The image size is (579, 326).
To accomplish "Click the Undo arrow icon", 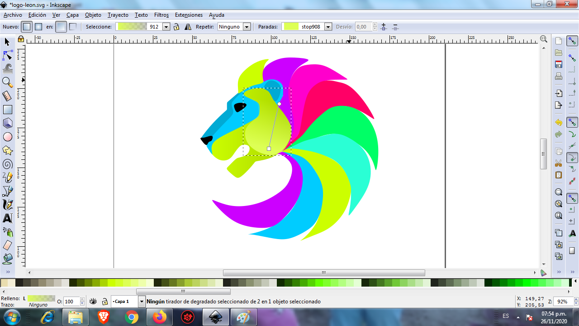I will click(x=559, y=123).
